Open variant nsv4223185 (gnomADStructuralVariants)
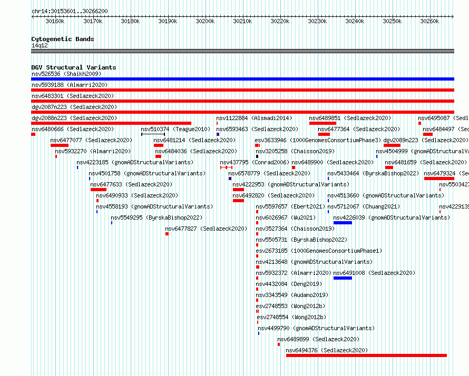The height and width of the screenshot is (376, 469). (135, 162)
